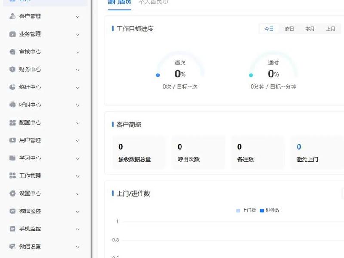Expand the 审核中心 chevron
This screenshot has width=344, height=258.
click(x=77, y=52)
